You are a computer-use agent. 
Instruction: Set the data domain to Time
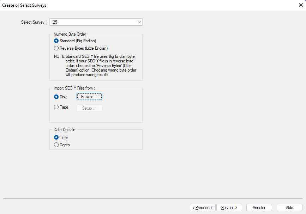[x=56, y=137]
